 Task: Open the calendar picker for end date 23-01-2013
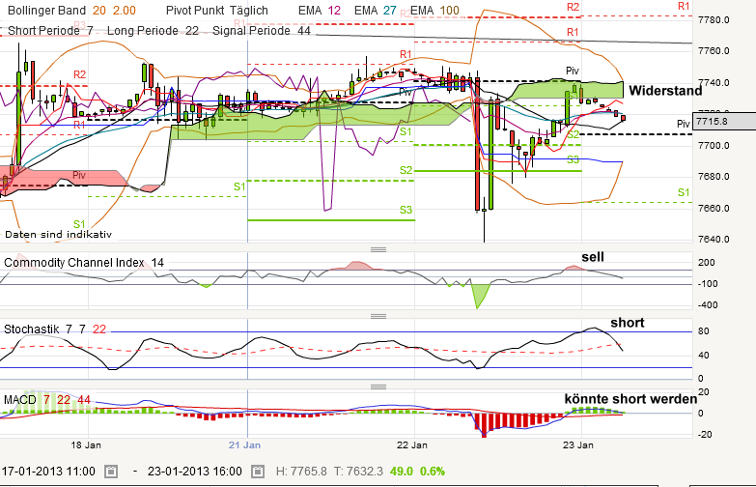click(258, 472)
